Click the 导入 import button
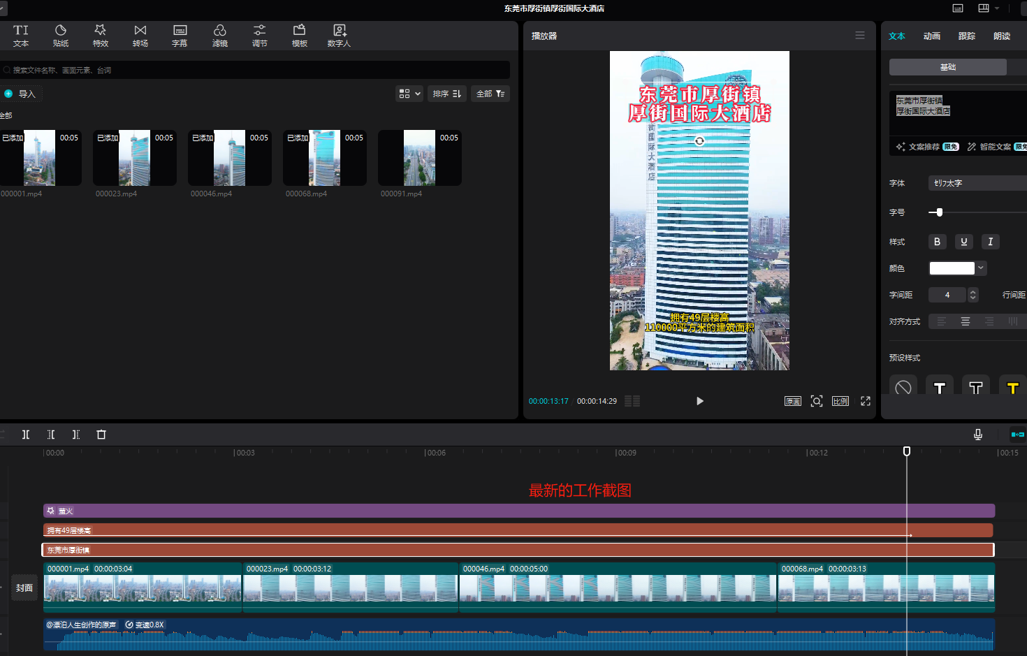Screen dimensions: 1027x656 21,94
